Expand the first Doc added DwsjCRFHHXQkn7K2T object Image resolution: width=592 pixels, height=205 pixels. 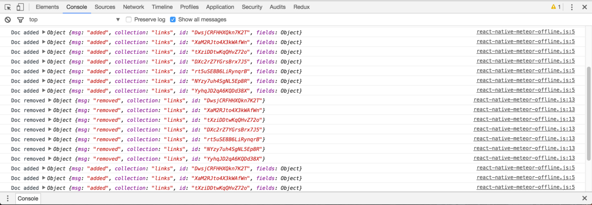pyautogui.click(x=44, y=33)
